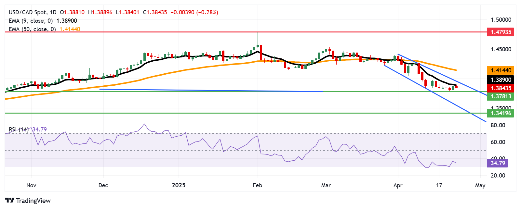This screenshot has height=209, width=521.
Task: Click the purple 34.79 RSI value tag
Action: tap(498, 163)
